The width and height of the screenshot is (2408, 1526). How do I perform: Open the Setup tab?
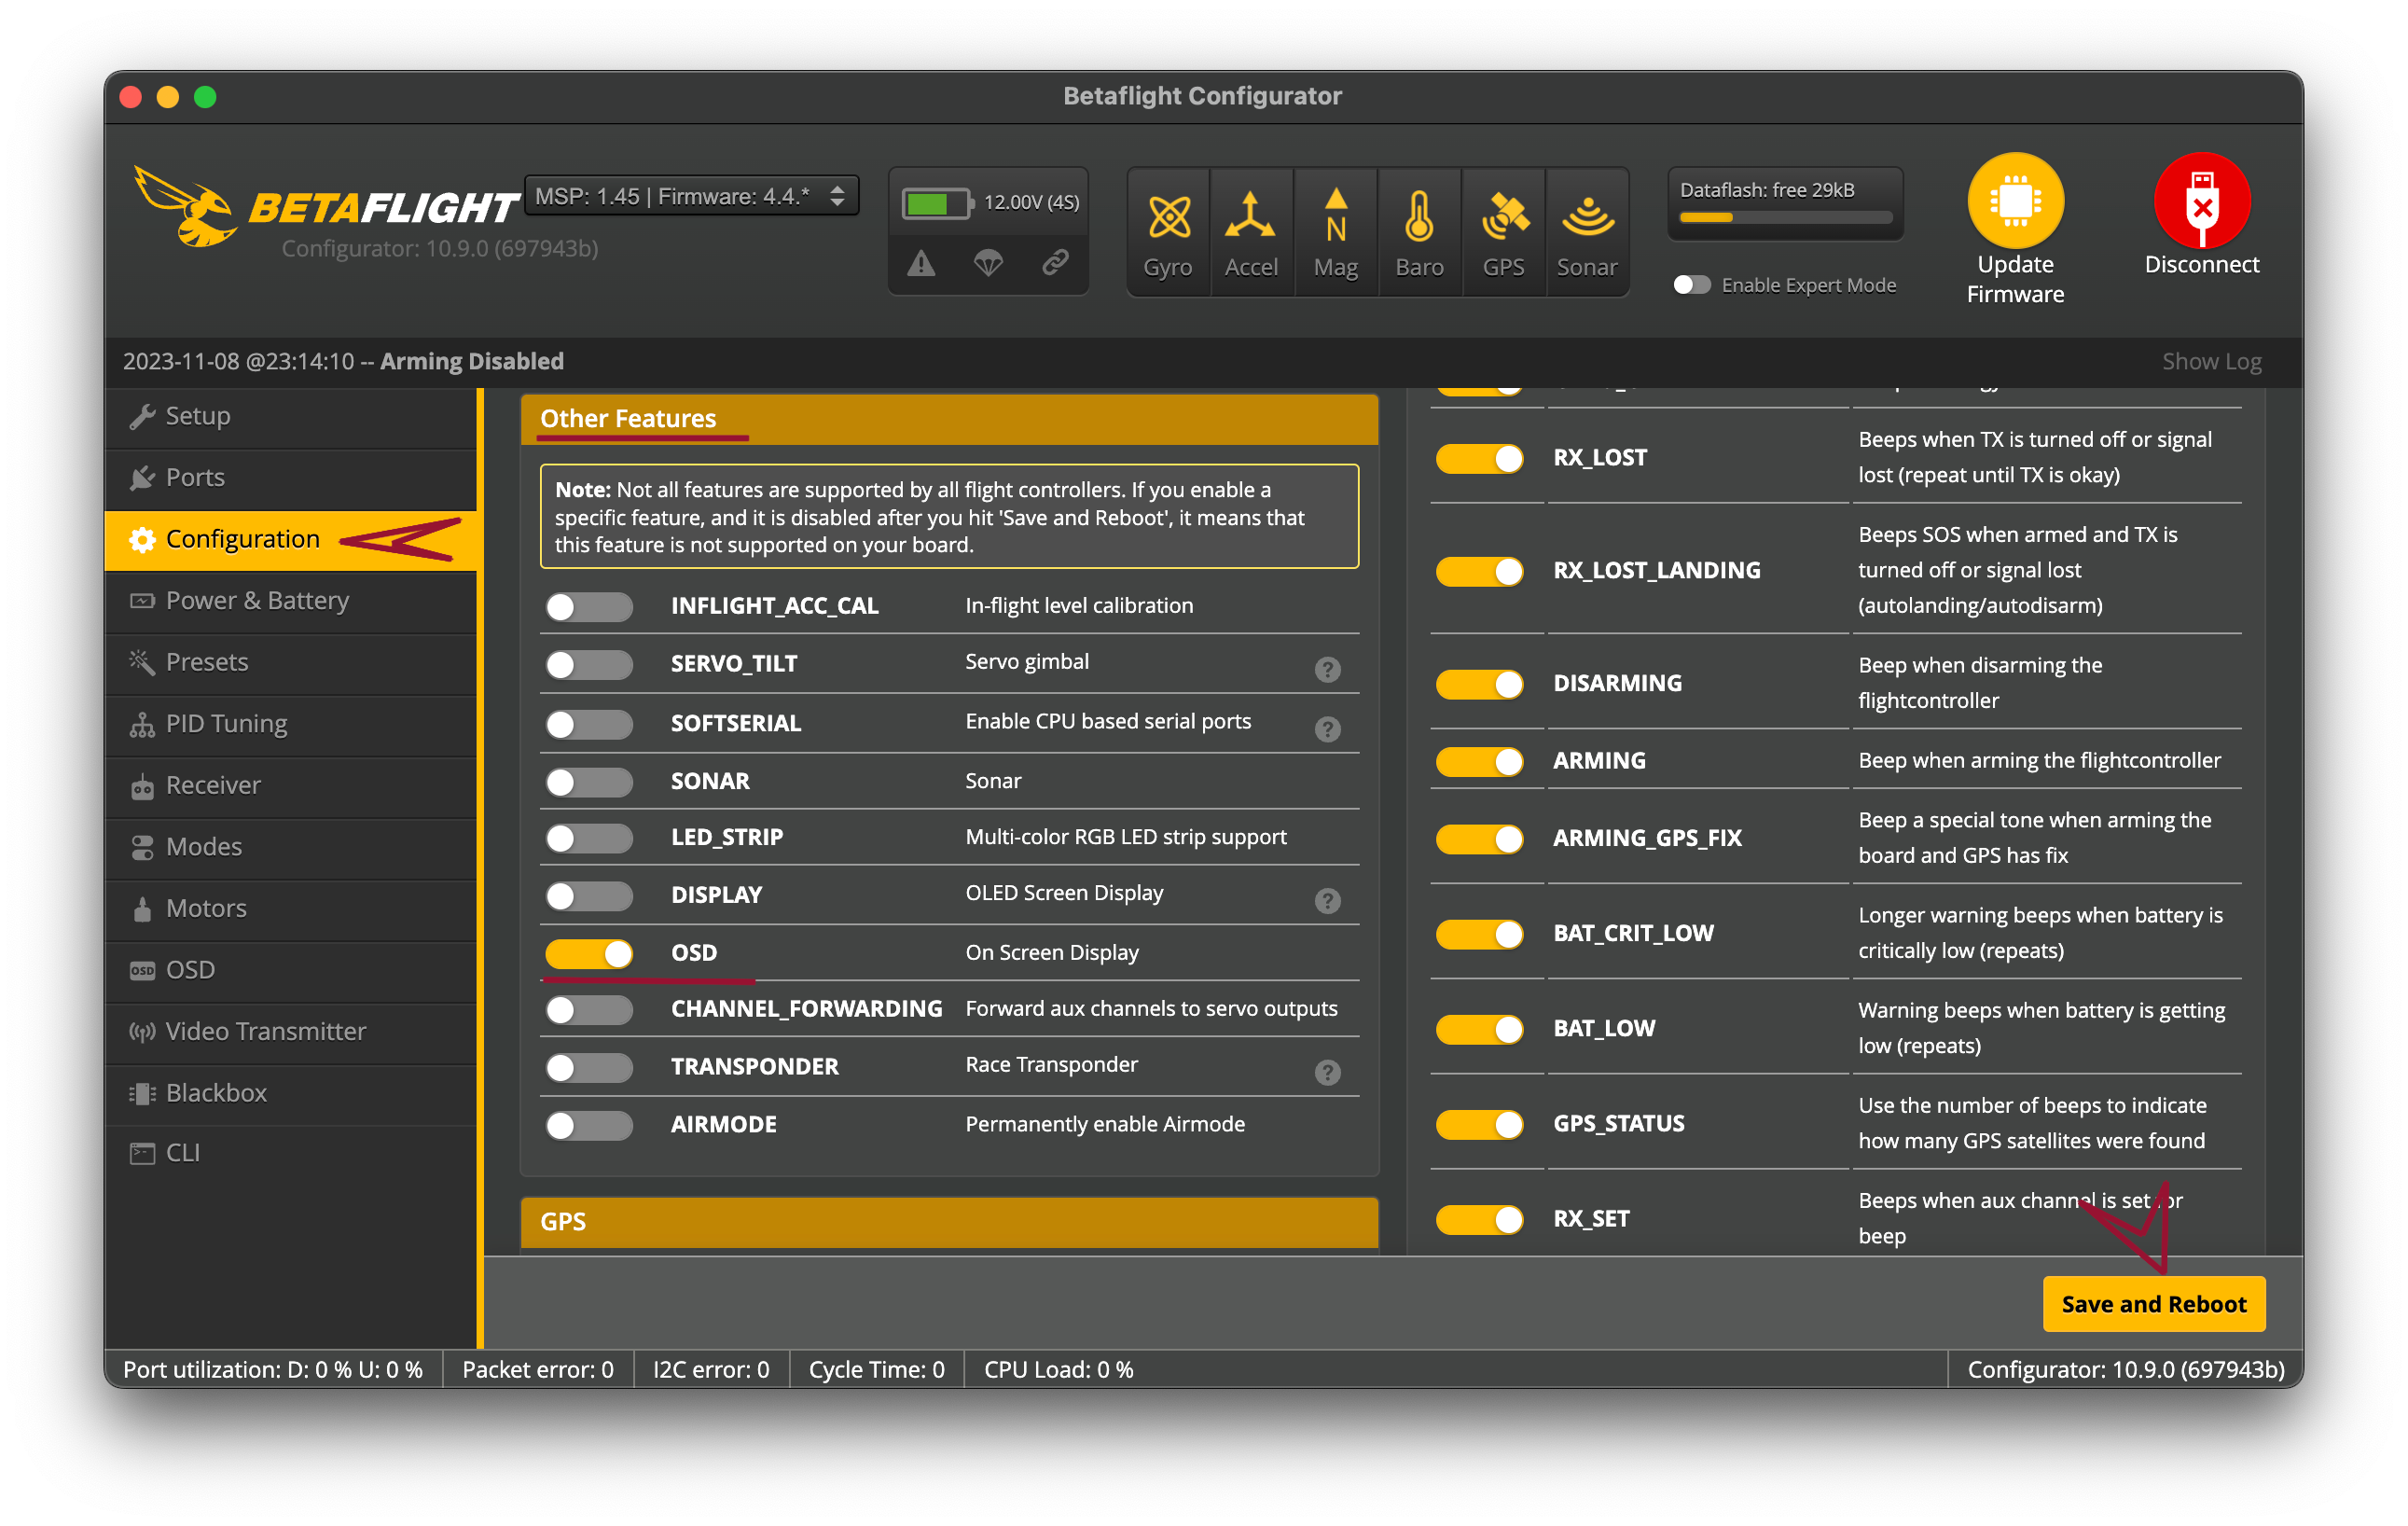coord(290,416)
